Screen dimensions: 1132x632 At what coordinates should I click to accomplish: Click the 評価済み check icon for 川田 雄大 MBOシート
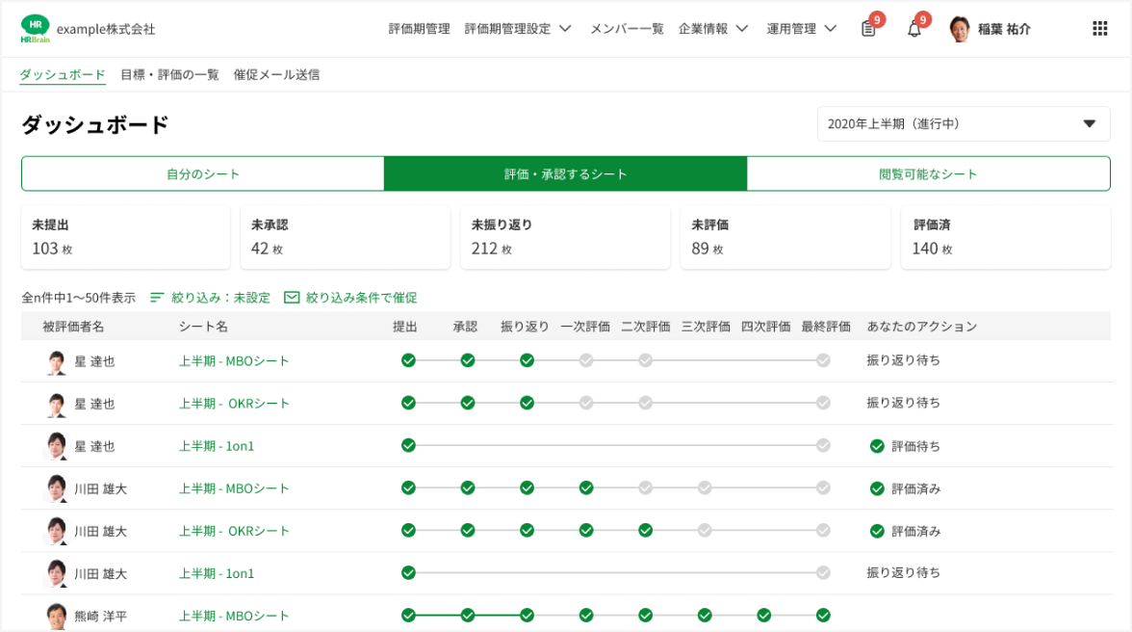[x=877, y=489]
